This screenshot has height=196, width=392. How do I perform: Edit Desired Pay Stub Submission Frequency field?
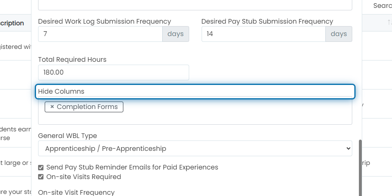(264, 34)
